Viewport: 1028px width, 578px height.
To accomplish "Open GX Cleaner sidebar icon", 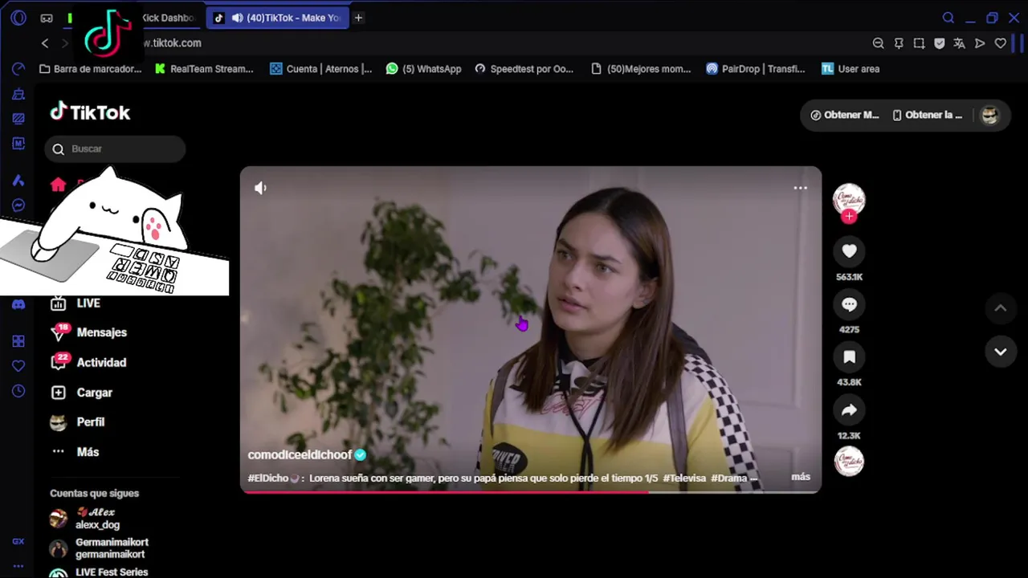I will pos(18,94).
